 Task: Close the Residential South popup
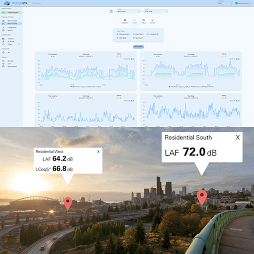[x=238, y=138]
